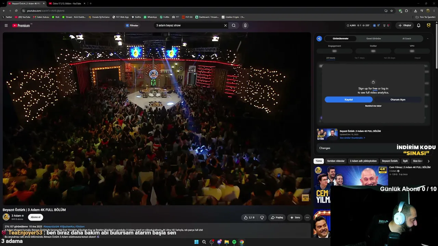Click Remind me later link
Viewport: 438px width, 246px height.
373,106
